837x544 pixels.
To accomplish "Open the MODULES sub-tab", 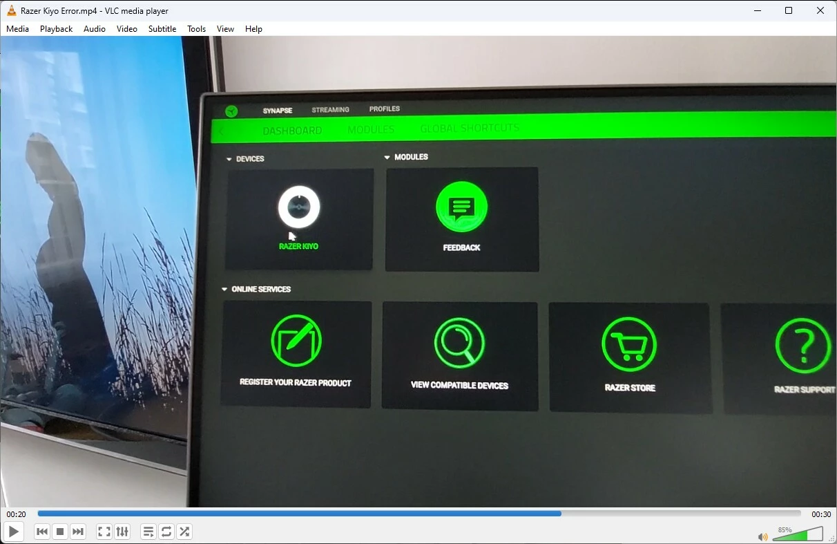I will [371, 129].
